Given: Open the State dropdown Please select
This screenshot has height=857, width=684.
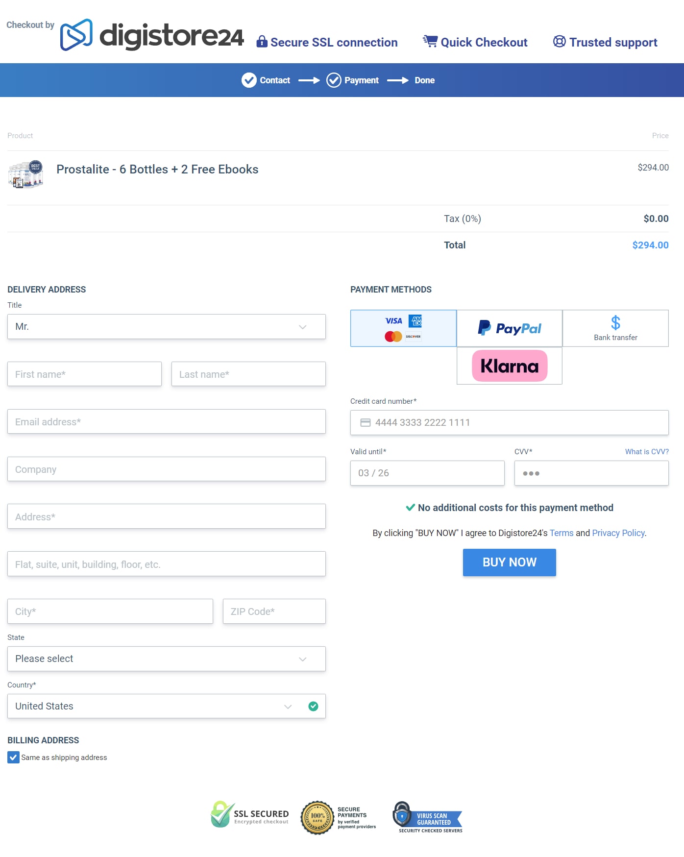Looking at the screenshot, I should click(167, 659).
